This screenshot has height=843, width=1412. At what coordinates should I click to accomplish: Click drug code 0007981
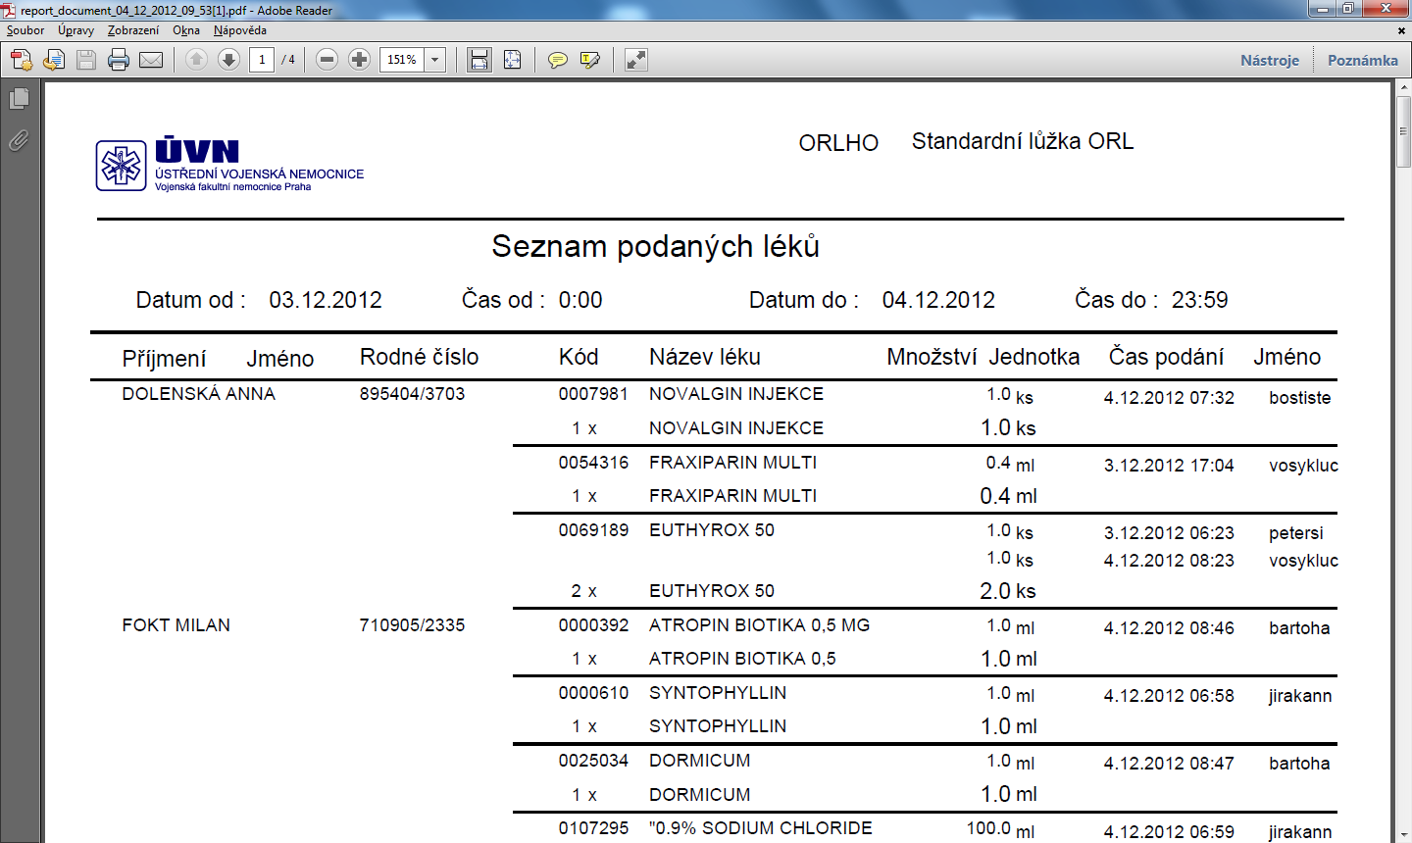[593, 394]
